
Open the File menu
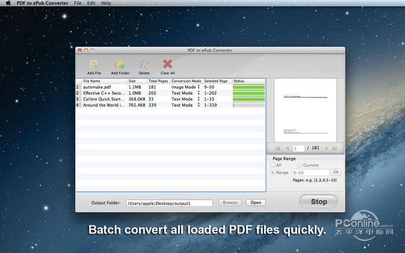pos(78,3)
